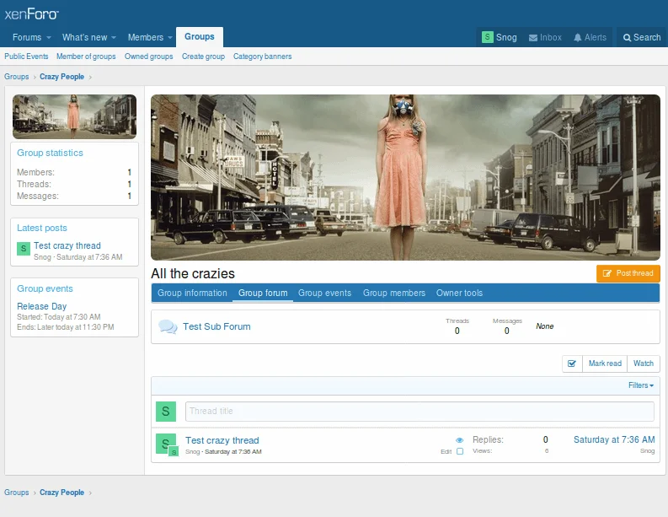Click the small group banner thumbnail in sidebar
Screen dimensions: 668x517
coord(74,116)
